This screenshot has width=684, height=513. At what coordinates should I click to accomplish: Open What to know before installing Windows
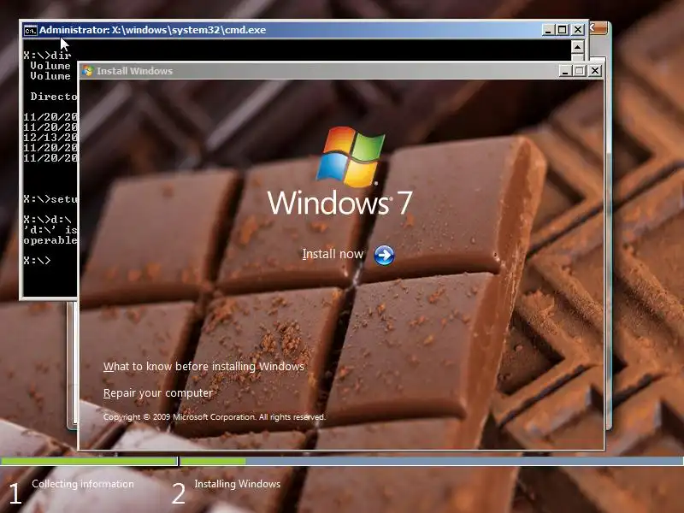pos(203,367)
